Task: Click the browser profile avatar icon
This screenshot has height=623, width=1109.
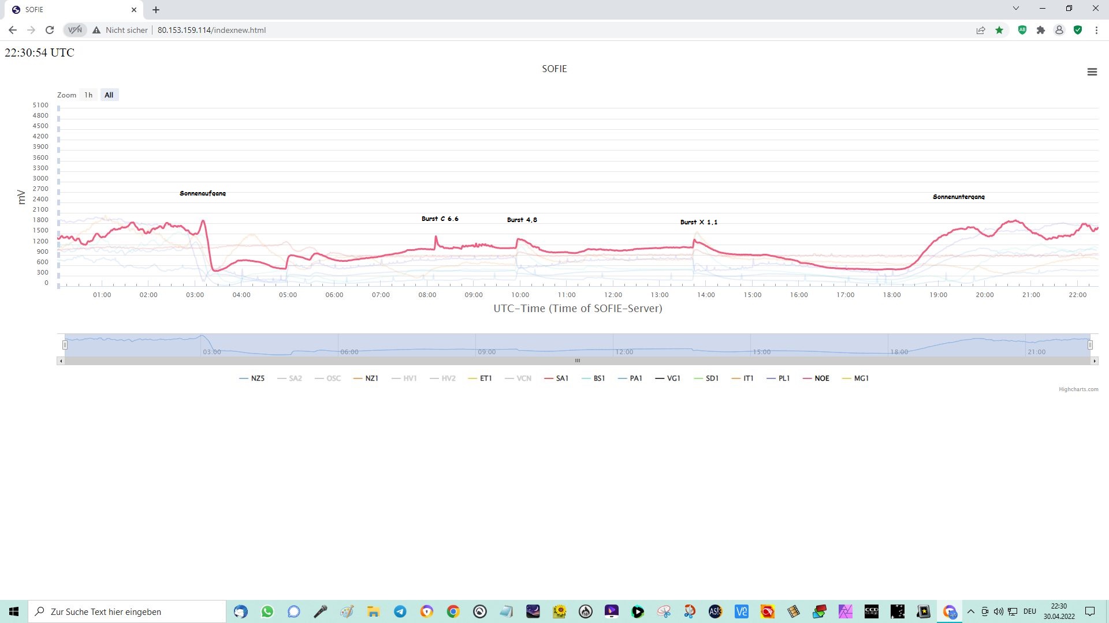Action: click(1059, 30)
